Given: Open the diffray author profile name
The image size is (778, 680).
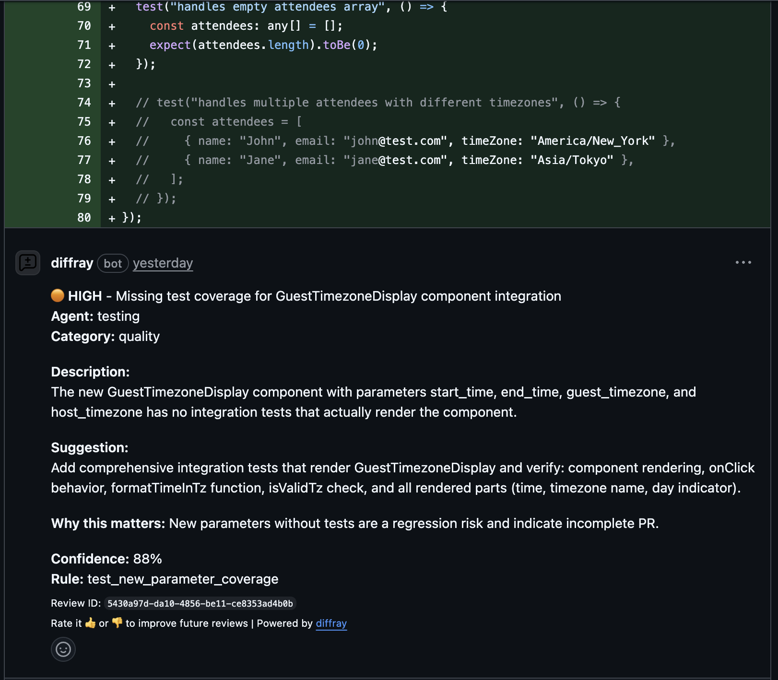Looking at the screenshot, I should (72, 263).
